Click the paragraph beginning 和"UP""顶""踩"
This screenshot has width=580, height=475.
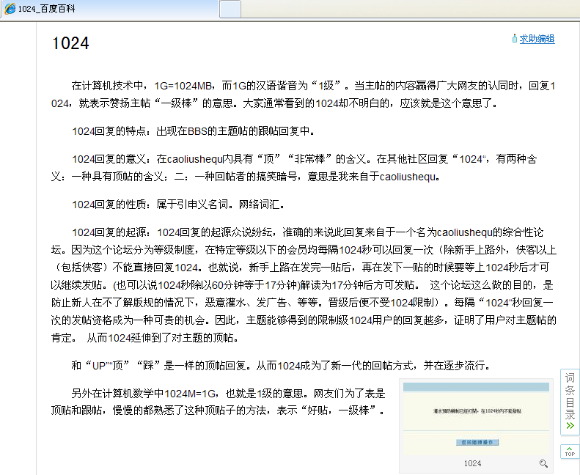tap(279, 366)
